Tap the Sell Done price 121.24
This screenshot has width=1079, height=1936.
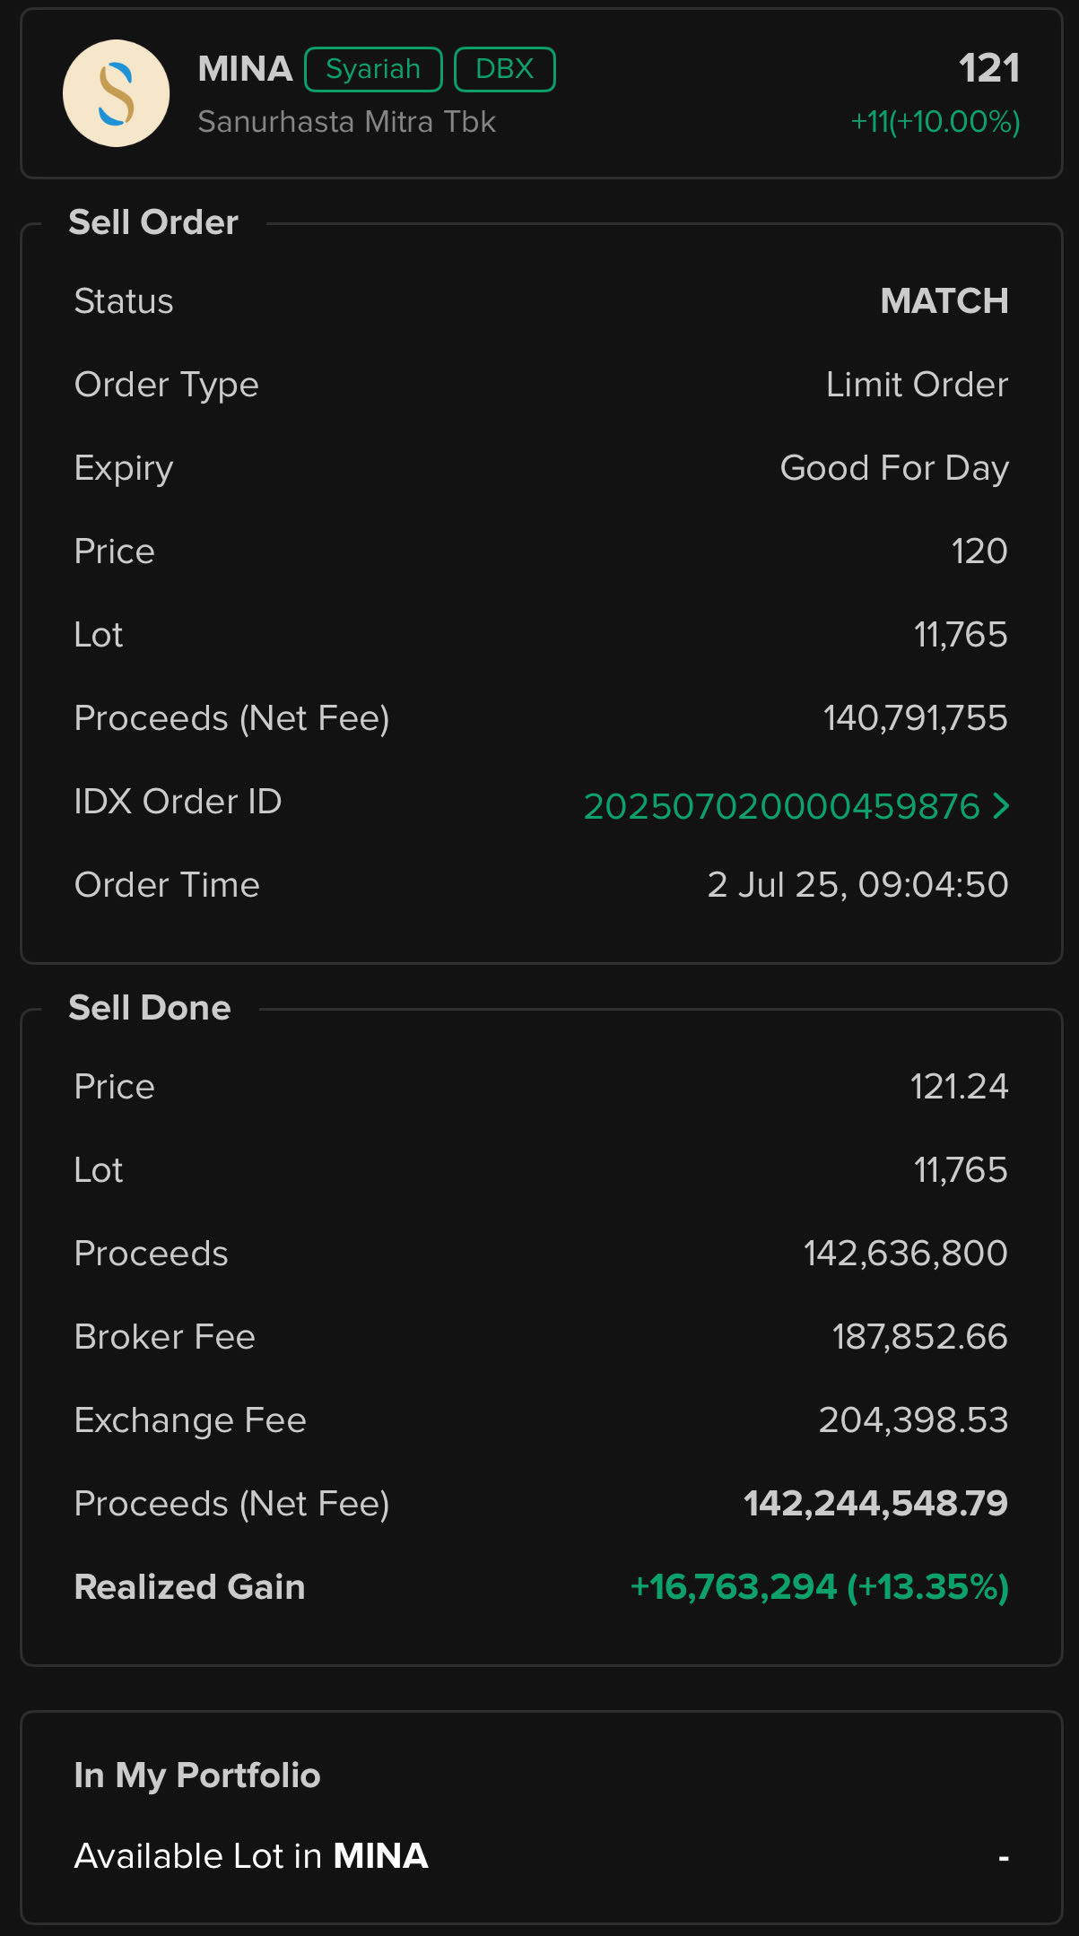click(x=959, y=1087)
